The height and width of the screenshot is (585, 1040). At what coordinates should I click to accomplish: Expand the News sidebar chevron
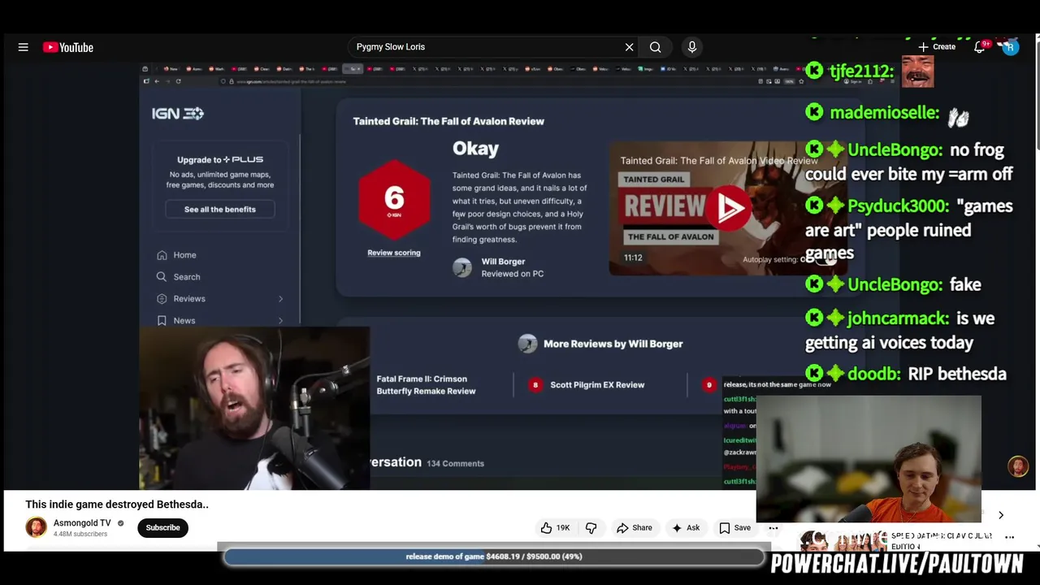coord(280,321)
